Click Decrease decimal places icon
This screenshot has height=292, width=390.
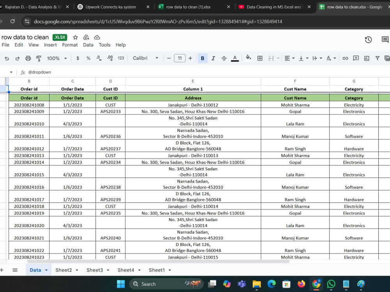pos(99,58)
